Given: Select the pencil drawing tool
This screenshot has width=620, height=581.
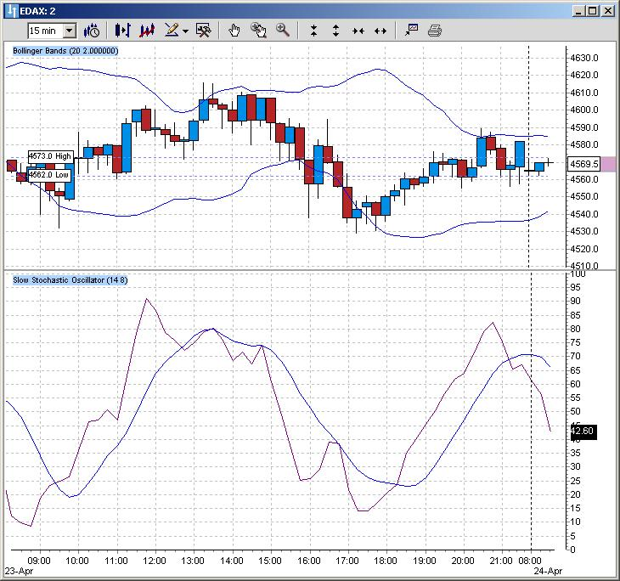Looking at the screenshot, I should [x=172, y=30].
